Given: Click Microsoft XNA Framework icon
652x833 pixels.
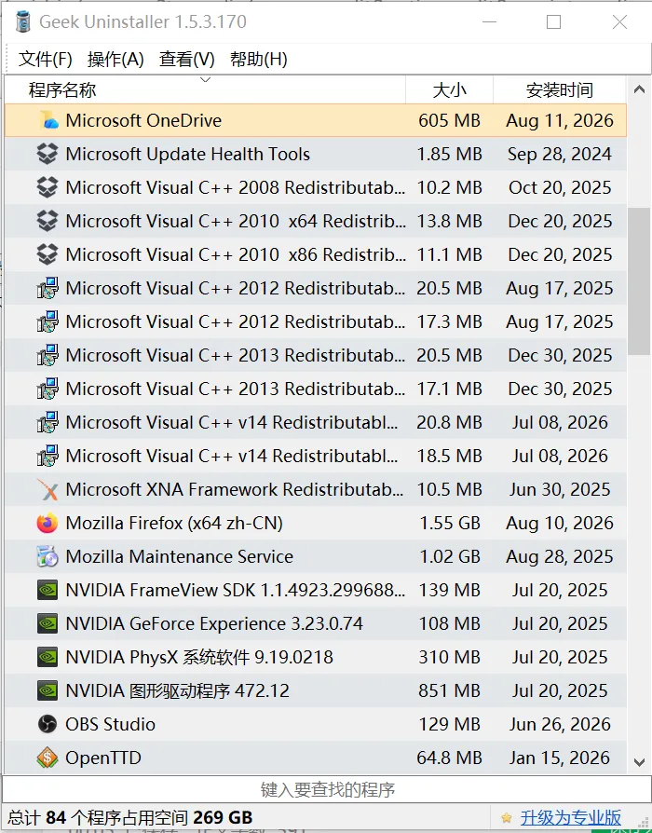Looking at the screenshot, I should (48, 490).
